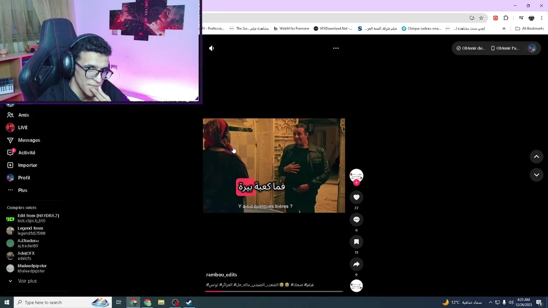Show hidden system tray icons

pos(491,302)
